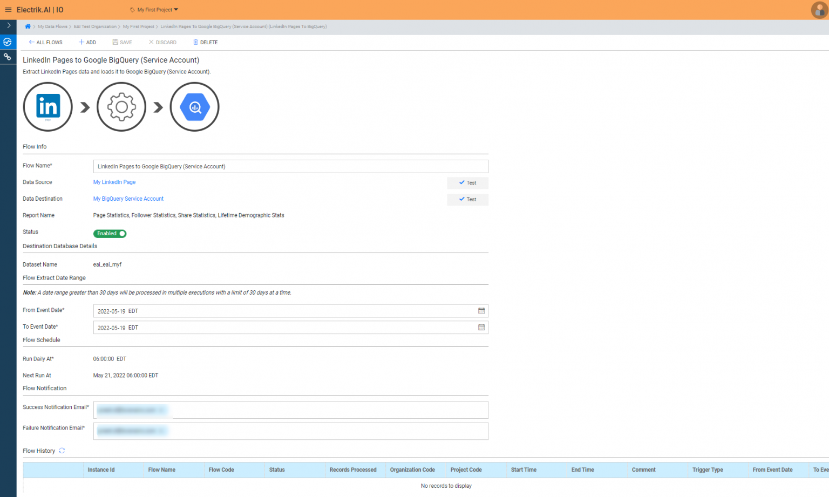
Task: Open the From Event Date calendar icon
Action: (481, 311)
